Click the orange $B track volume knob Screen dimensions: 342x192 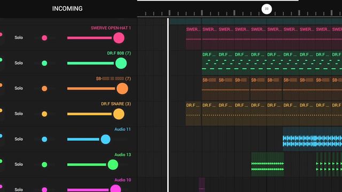pyautogui.click(x=122, y=89)
